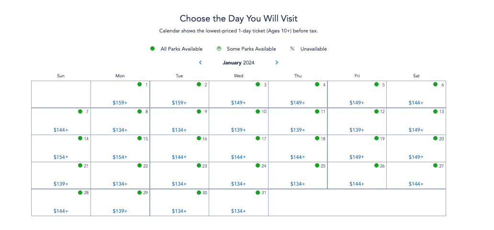Screen dimensions: 494x230
Task: Select January 24 priced $134+
Action: coord(238,176)
